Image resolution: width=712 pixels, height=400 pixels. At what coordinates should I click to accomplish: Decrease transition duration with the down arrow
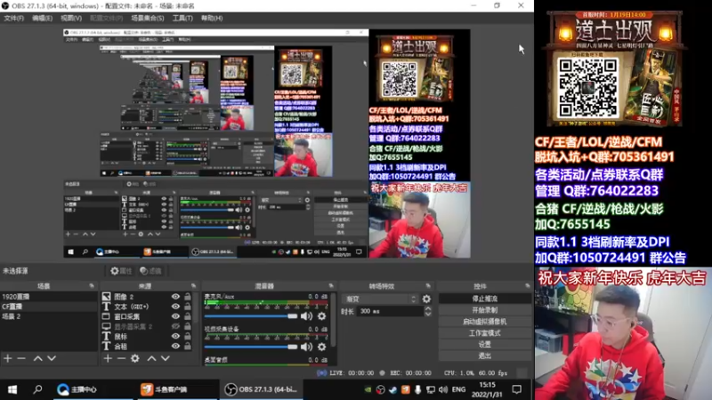428,314
